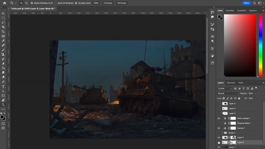
Task: Select the Zoom tool in toolbar
Action: 3,105
